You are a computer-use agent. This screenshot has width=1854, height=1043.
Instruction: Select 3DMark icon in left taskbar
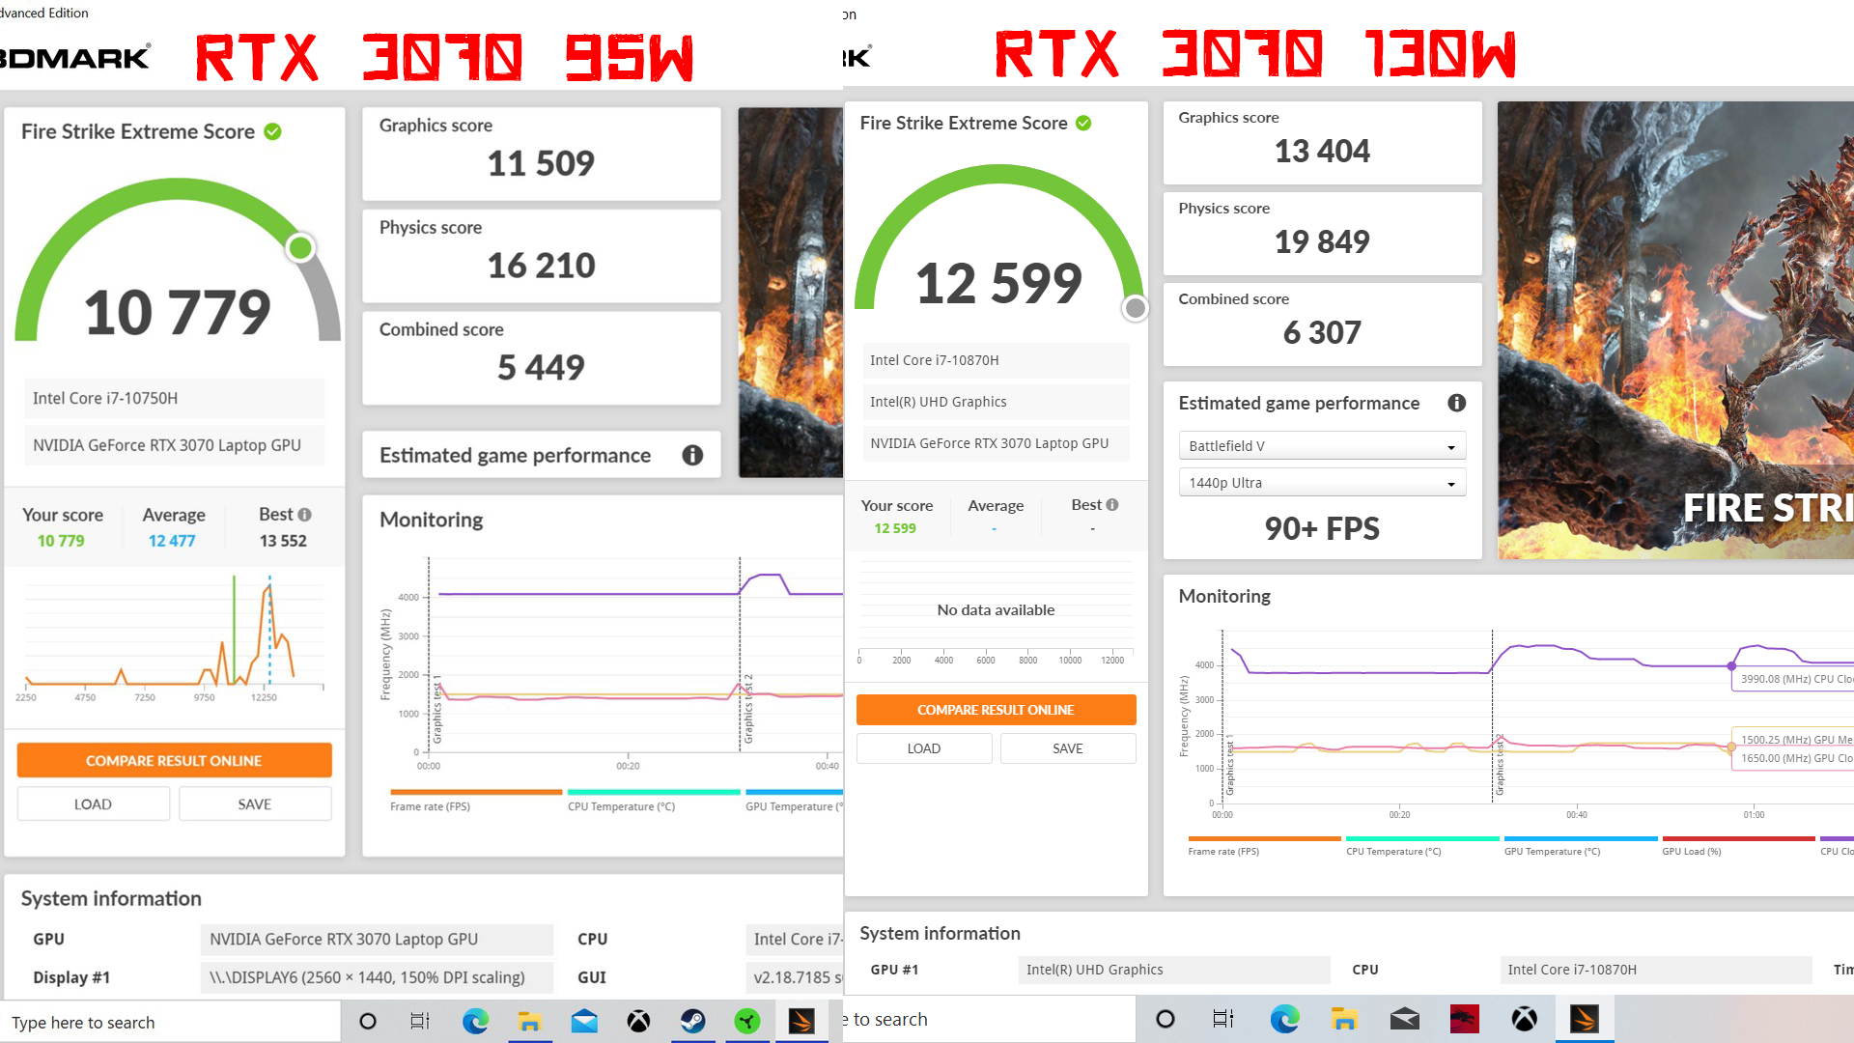point(801,1021)
